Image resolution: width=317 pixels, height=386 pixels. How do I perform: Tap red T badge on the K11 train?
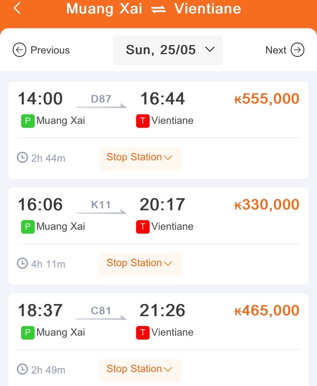point(143,227)
